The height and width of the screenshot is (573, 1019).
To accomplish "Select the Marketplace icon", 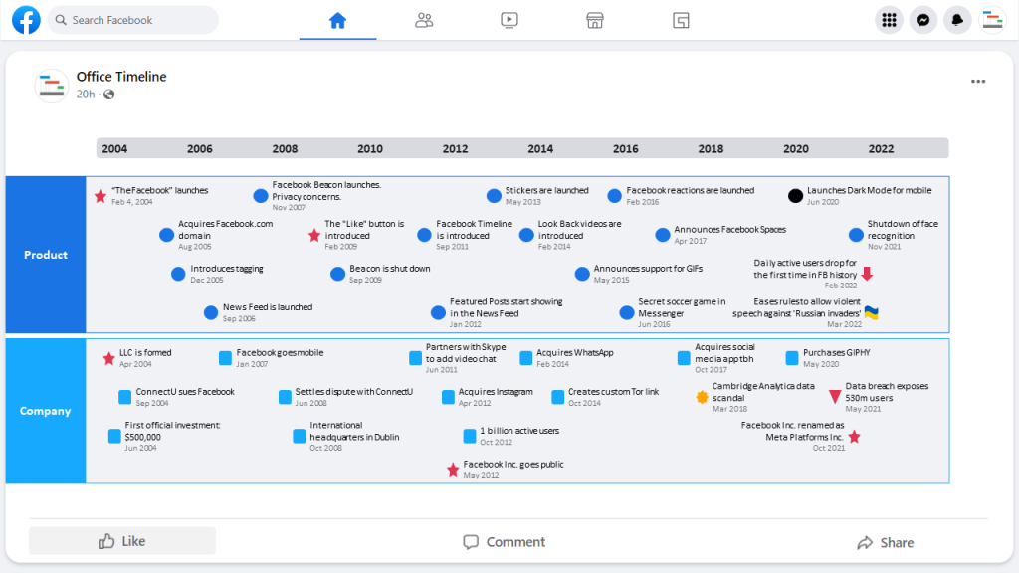I will [594, 20].
